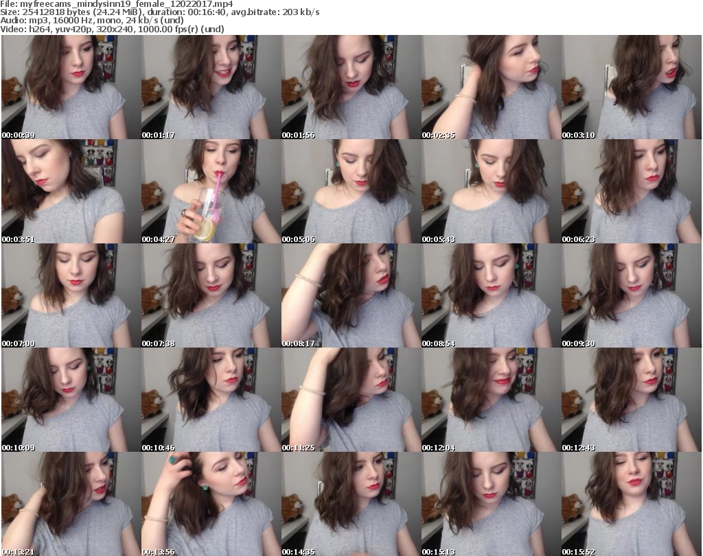Open the frame stamped 00:07:38
Viewport: 703px width, 556px height.
click(x=211, y=295)
